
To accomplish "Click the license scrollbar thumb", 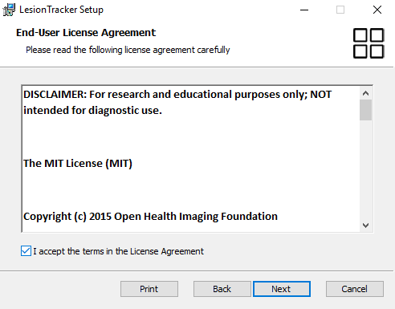I will point(365,110).
